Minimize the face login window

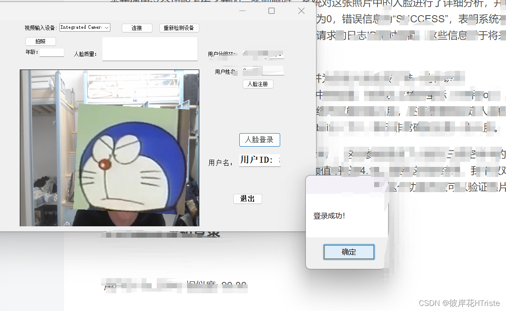(x=242, y=11)
